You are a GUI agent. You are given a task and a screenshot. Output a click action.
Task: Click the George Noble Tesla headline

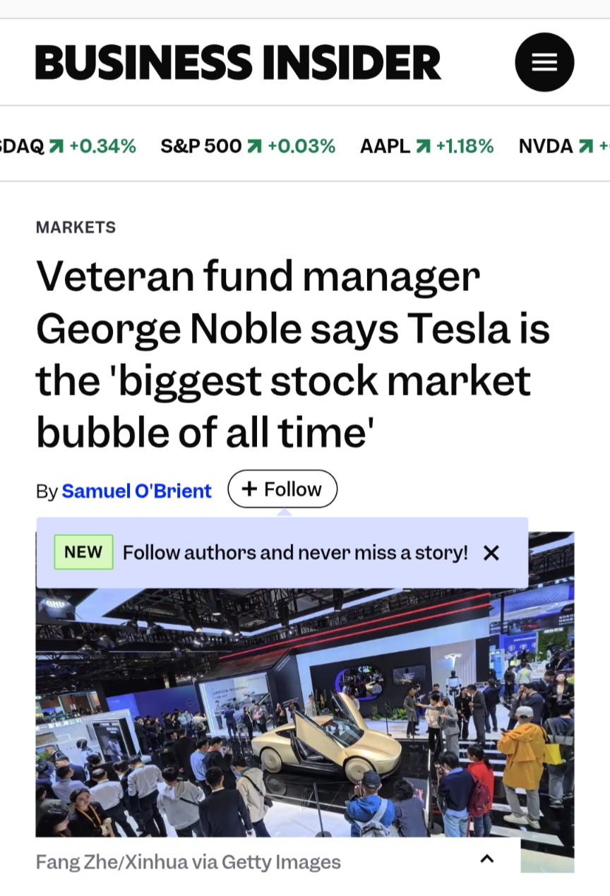(293, 354)
